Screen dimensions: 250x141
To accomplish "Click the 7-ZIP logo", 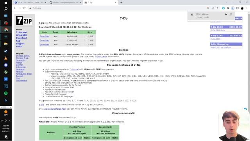I will click(24, 20).
